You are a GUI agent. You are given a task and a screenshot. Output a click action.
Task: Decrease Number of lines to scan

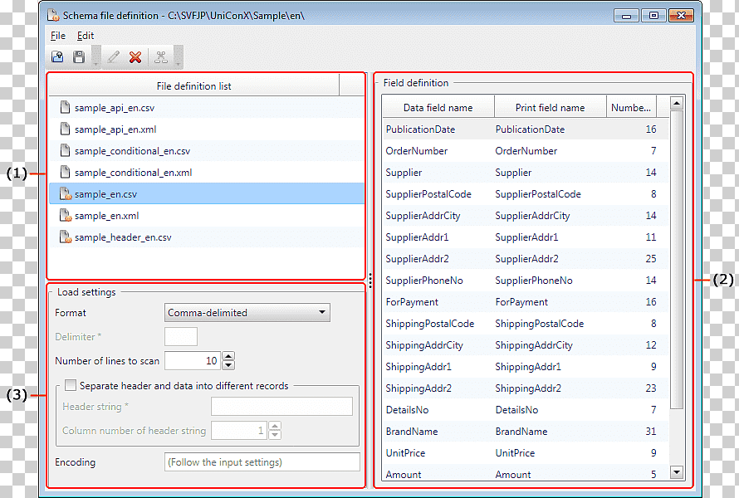click(x=228, y=365)
